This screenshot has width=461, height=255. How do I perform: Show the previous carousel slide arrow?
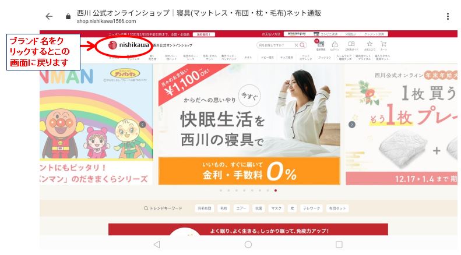[x=142, y=125]
